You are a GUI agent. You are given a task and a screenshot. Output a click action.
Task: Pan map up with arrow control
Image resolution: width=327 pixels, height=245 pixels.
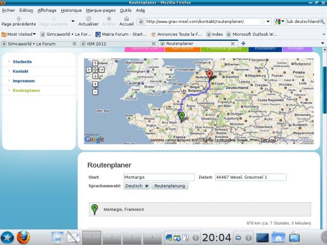(96, 63)
